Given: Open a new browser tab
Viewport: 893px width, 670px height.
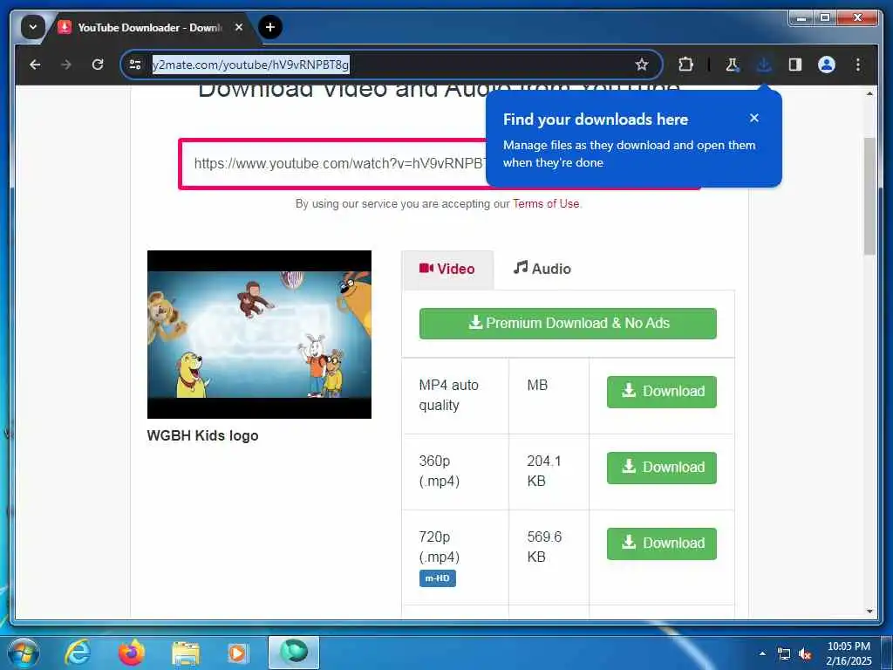Looking at the screenshot, I should (270, 27).
